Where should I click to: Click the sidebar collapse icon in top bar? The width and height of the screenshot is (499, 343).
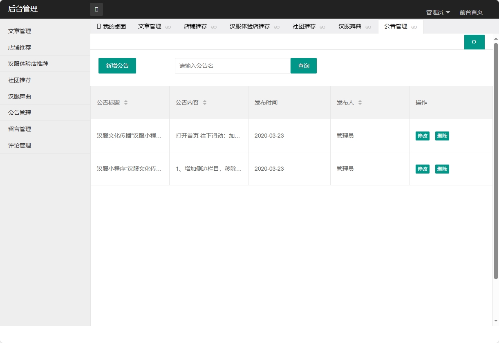click(x=96, y=9)
